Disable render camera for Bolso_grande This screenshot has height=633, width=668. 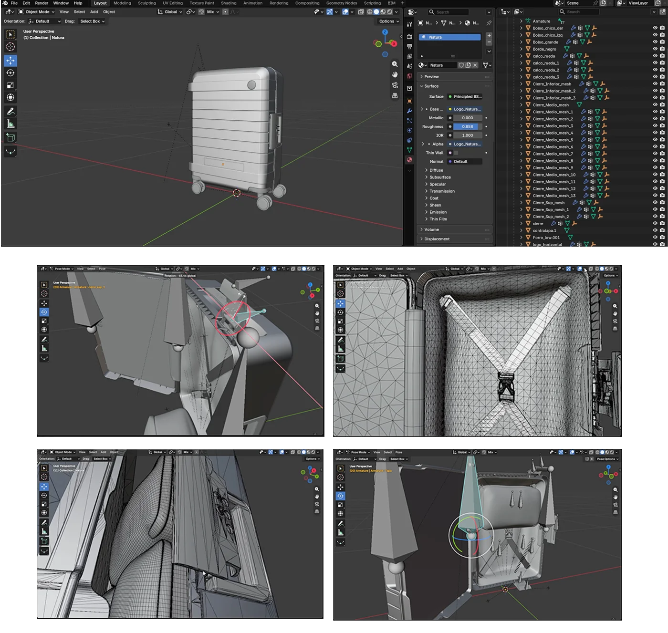(662, 42)
